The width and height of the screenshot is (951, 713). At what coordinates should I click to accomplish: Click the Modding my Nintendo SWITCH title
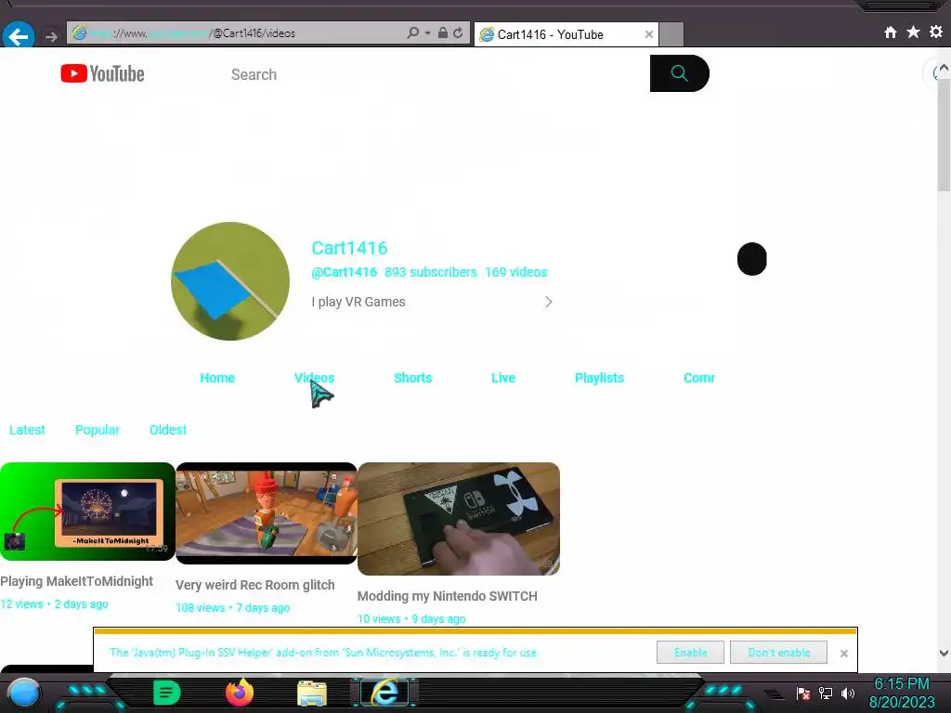point(447,596)
